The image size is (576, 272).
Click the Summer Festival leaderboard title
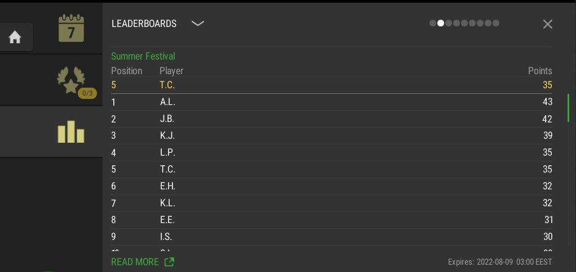pyautogui.click(x=143, y=56)
